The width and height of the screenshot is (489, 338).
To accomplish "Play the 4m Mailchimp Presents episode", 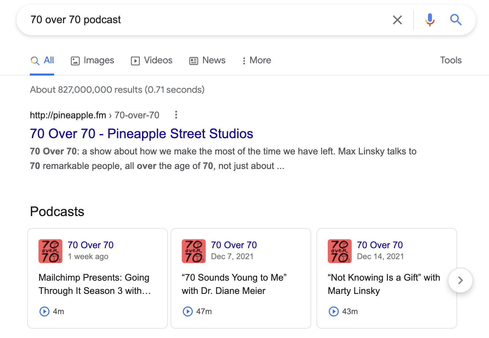I will pos(44,311).
